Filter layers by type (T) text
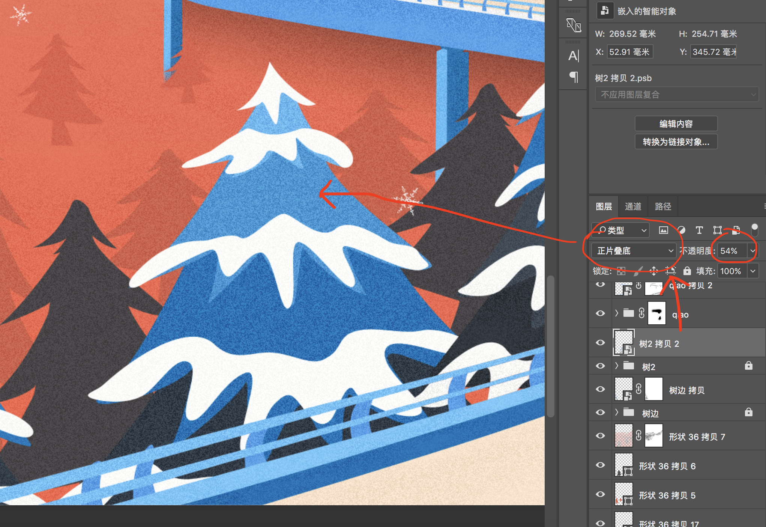Screen dimensions: 766x527 (x=699, y=230)
